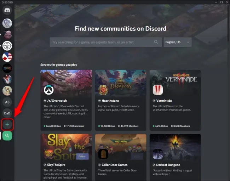Select the tan character server icon above AB
The image size is (230, 181).
pyautogui.click(x=7, y=91)
